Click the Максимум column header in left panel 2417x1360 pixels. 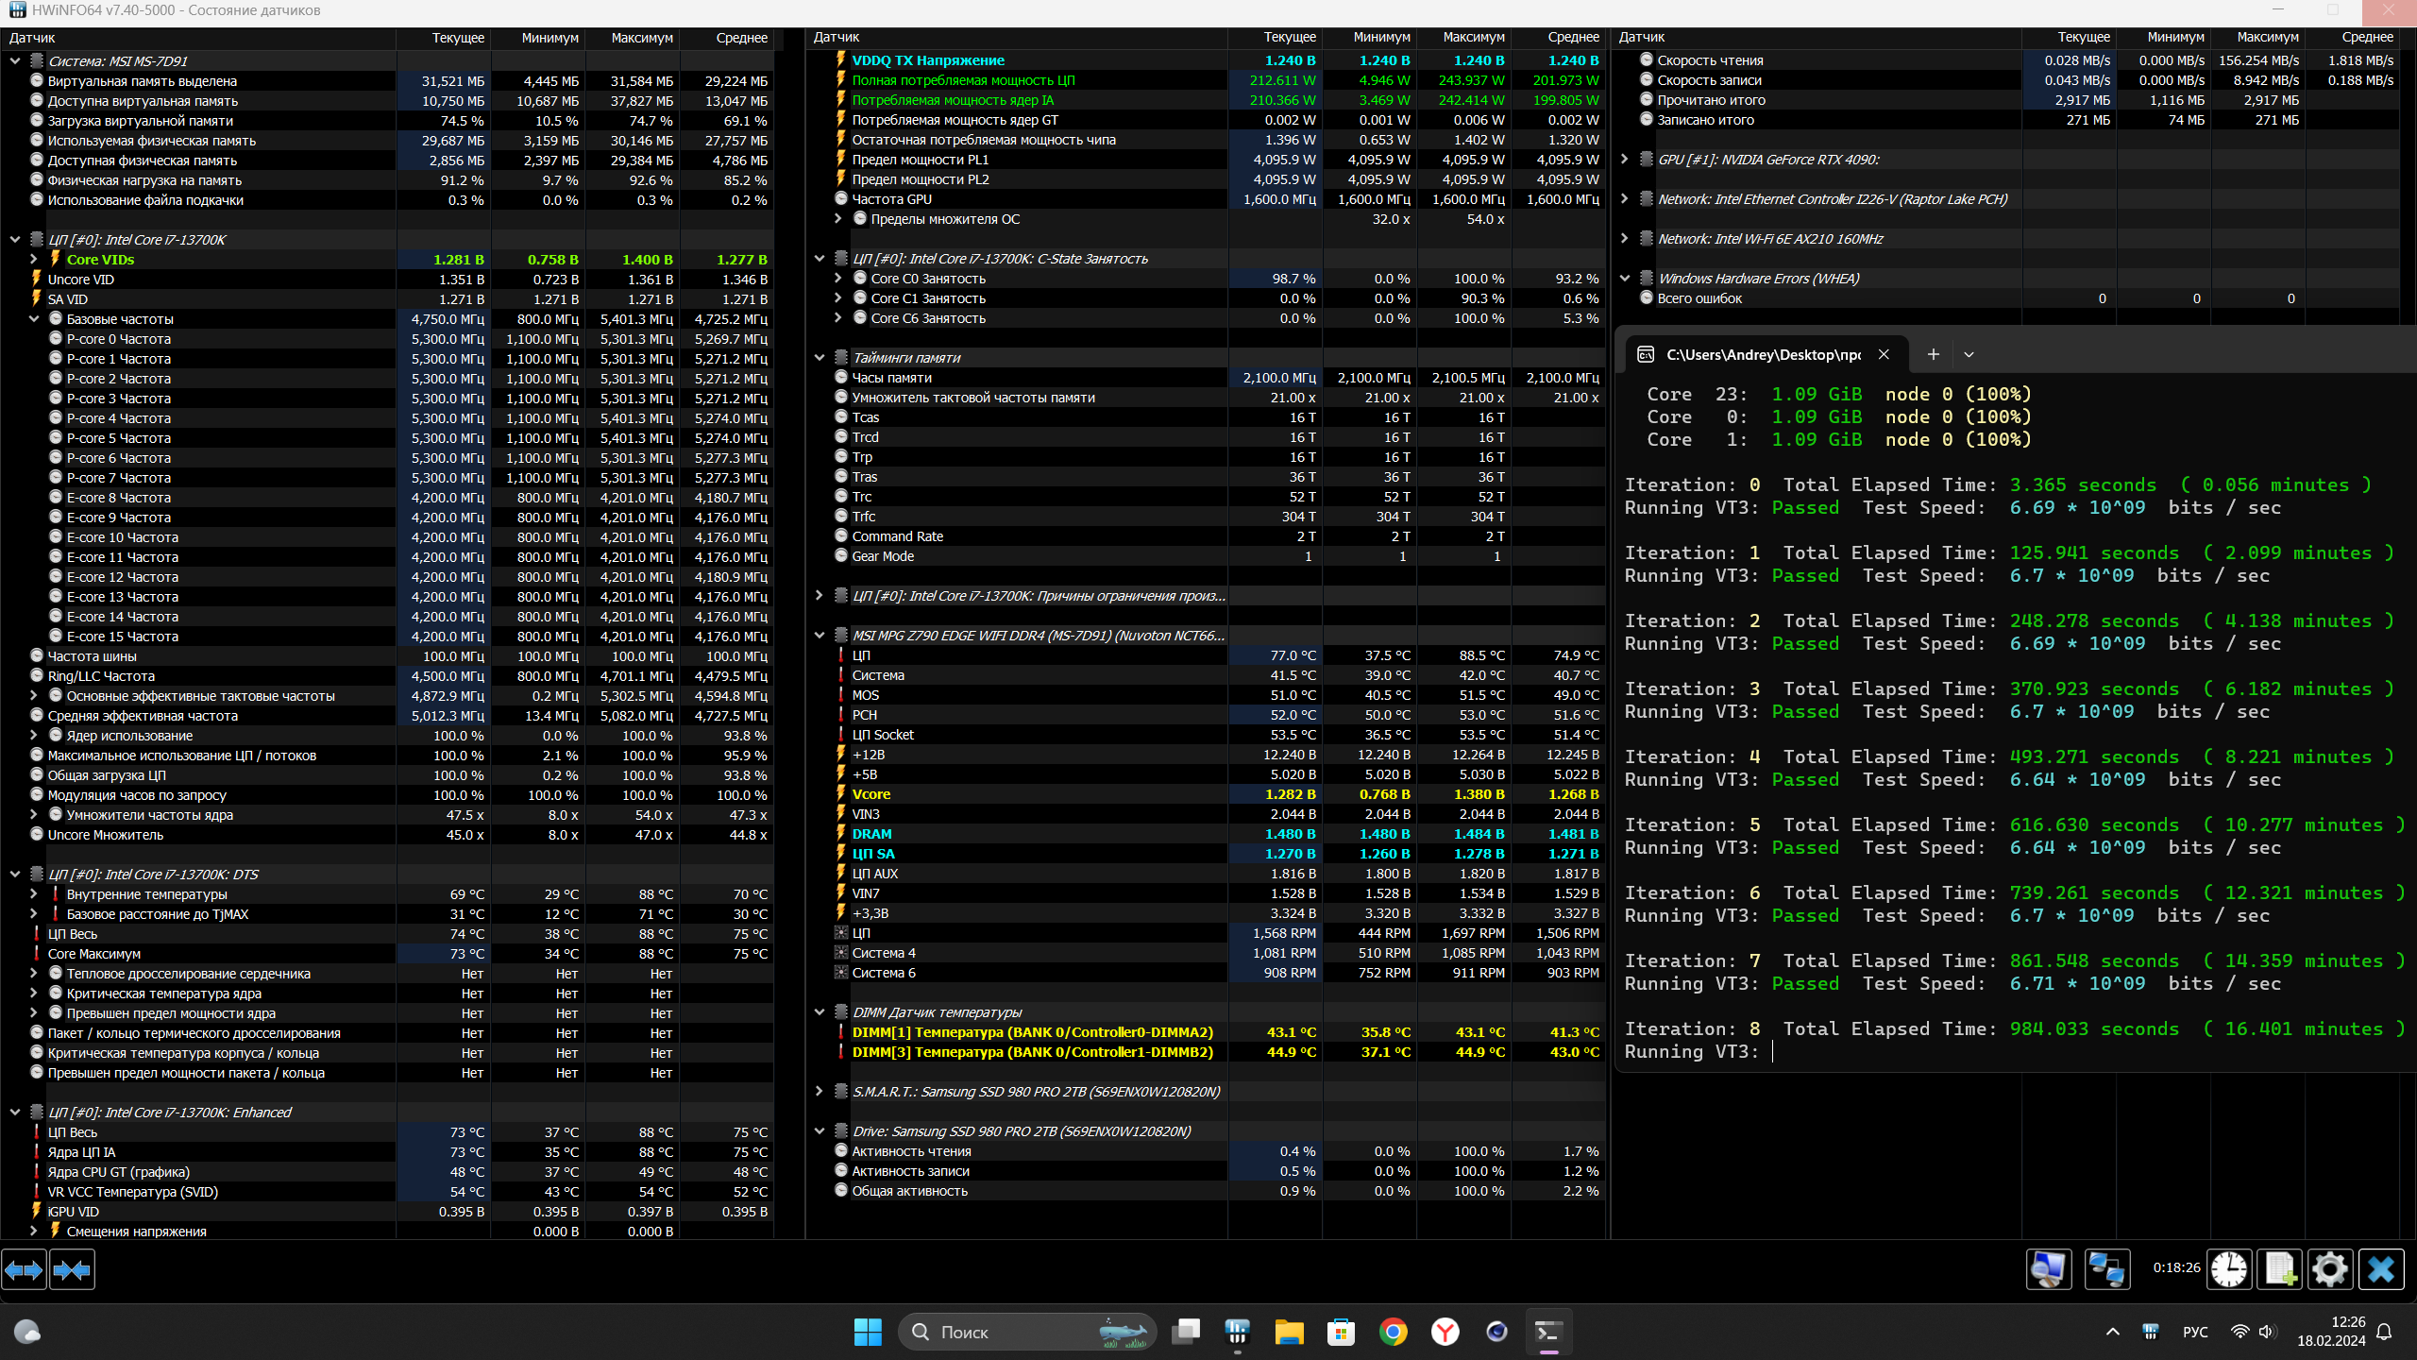[x=641, y=38]
